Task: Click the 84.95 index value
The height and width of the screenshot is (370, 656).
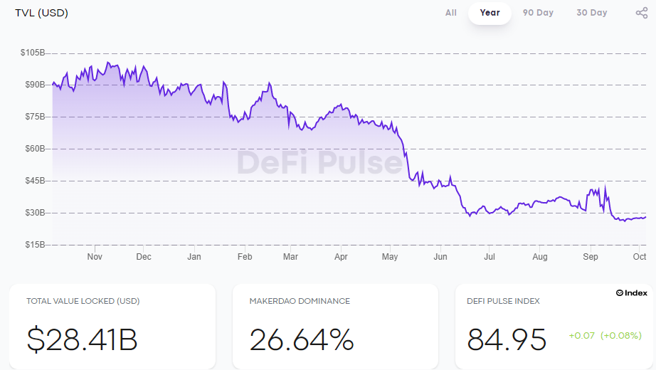Action: pos(507,339)
